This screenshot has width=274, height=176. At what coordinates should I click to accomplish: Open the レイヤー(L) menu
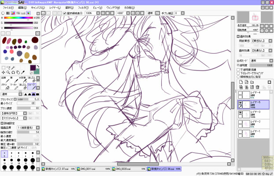click(55, 7)
